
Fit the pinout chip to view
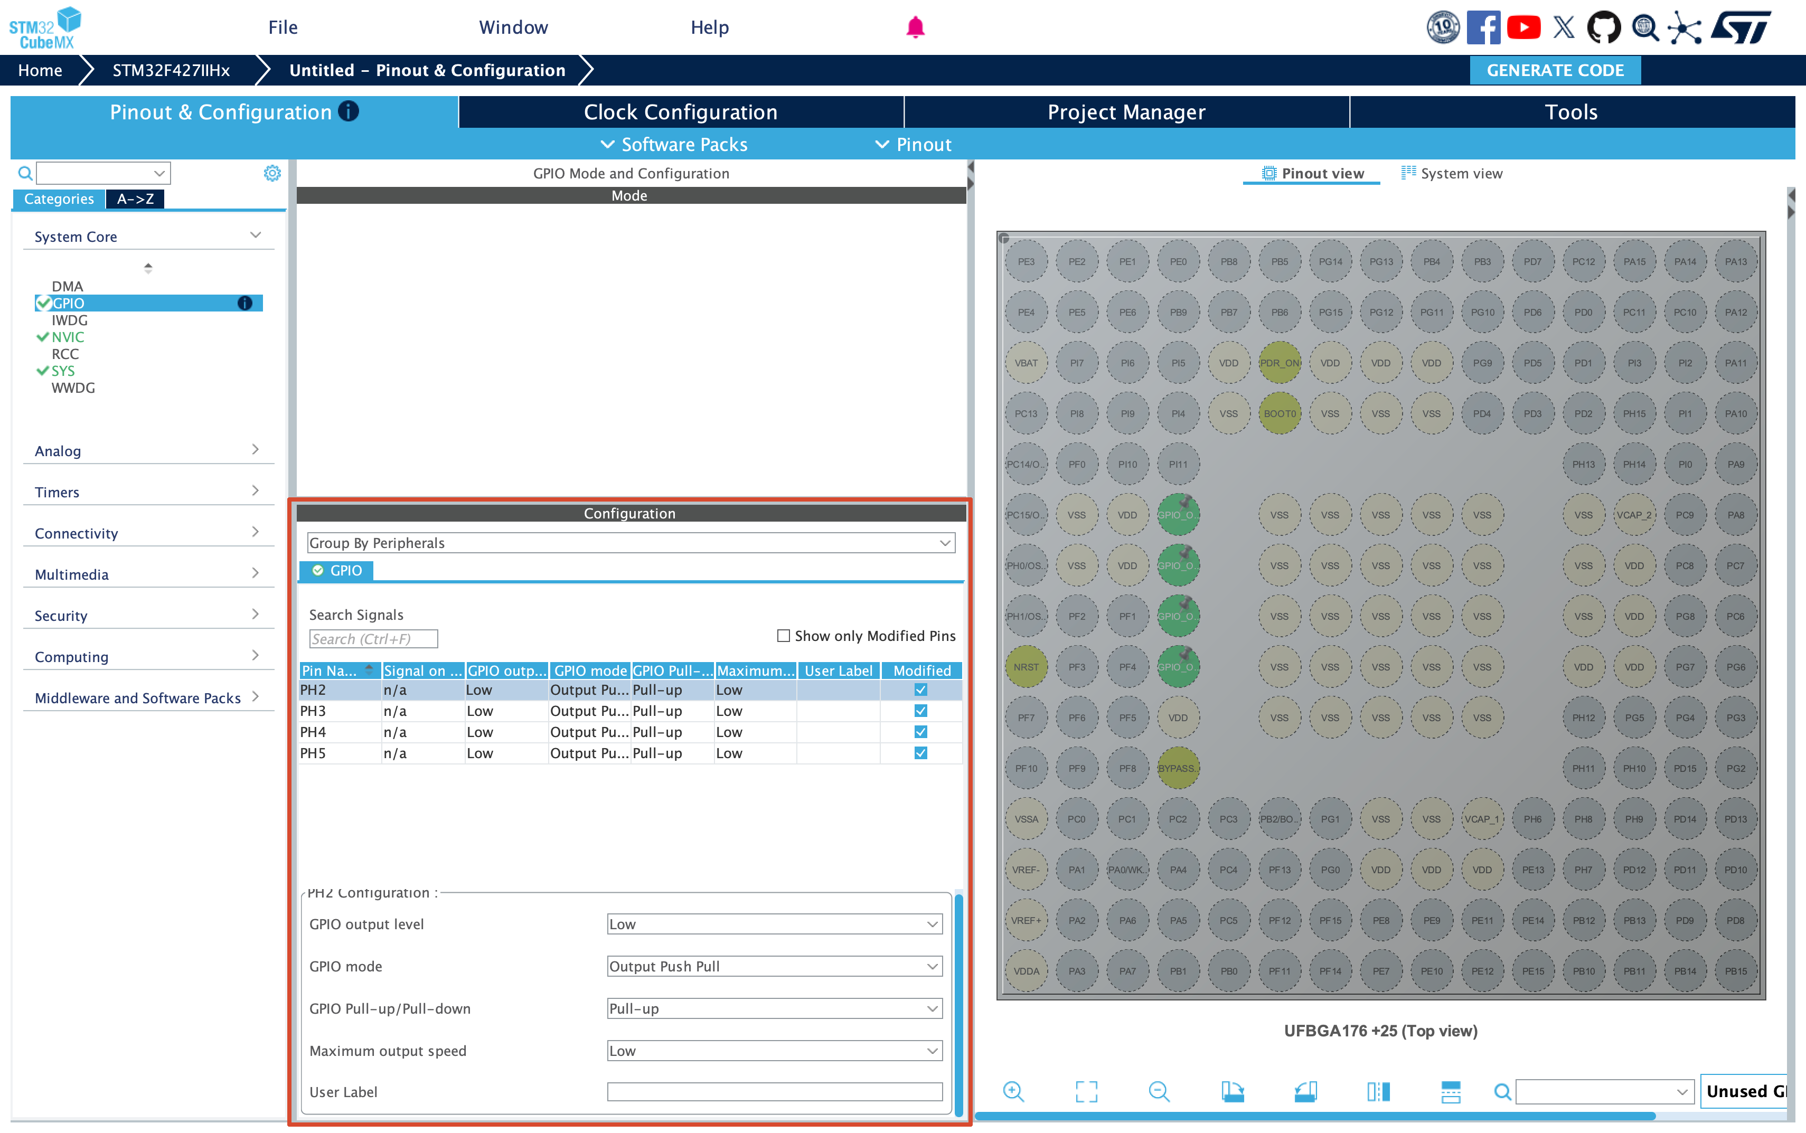[x=1087, y=1092]
